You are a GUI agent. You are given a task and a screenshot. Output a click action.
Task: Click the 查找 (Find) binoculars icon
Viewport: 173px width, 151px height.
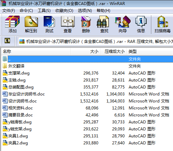(x=103, y=22)
